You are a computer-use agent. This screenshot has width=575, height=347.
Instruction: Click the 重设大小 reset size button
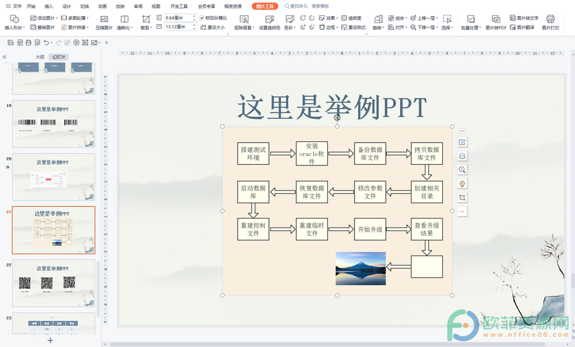point(213,27)
